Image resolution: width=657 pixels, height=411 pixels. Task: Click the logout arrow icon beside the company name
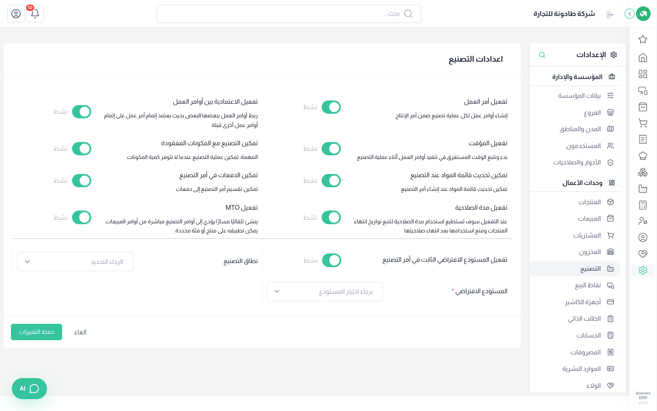(610, 15)
